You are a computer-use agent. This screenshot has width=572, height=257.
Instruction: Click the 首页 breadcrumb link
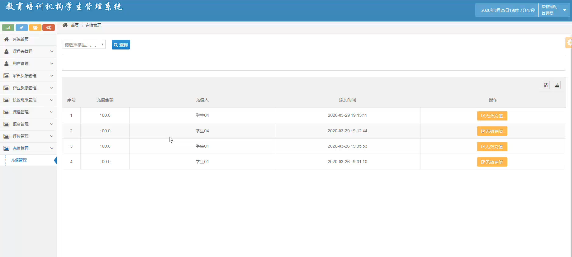[75, 25]
